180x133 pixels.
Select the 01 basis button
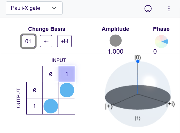(x=28, y=41)
